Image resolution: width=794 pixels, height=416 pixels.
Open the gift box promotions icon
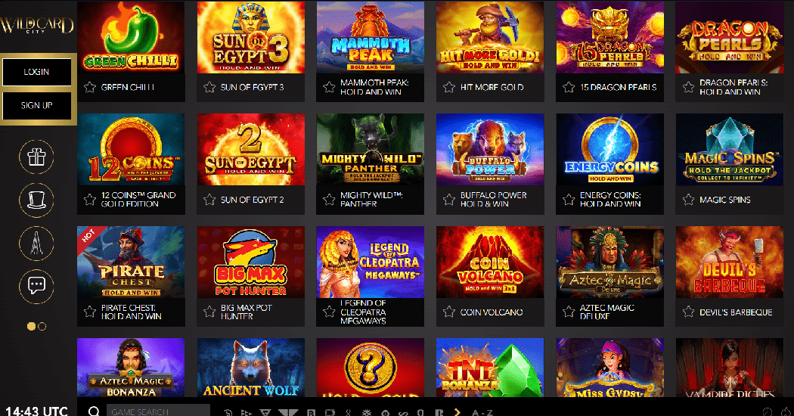coord(36,157)
